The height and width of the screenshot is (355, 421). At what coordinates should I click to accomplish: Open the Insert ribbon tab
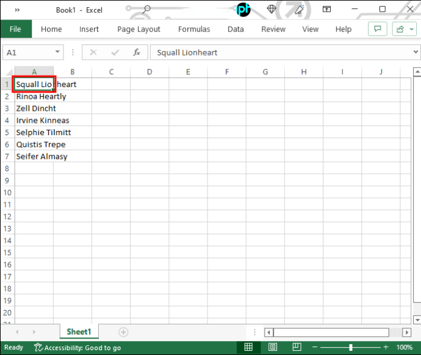coord(89,29)
